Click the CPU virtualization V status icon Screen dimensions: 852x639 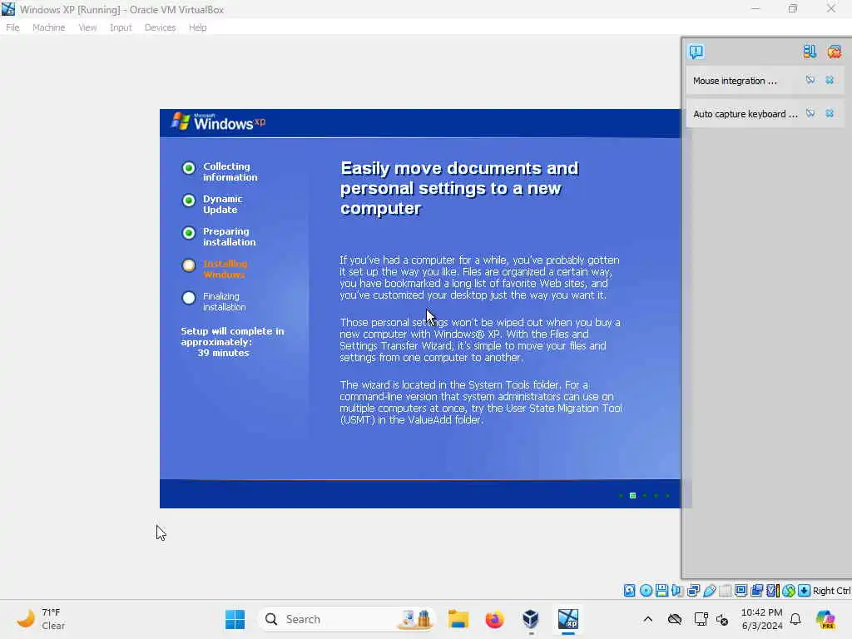click(772, 591)
